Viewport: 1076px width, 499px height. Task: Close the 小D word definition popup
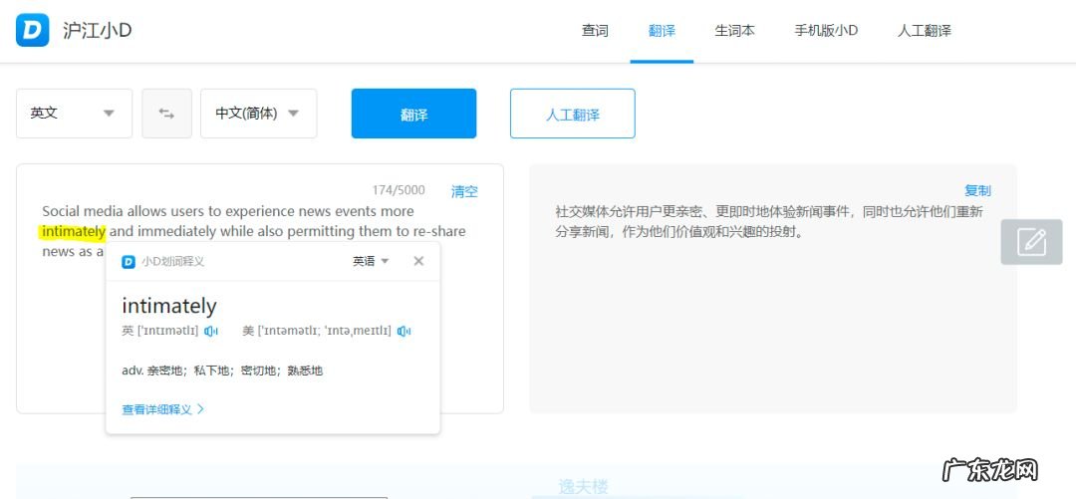click(418, 261)
